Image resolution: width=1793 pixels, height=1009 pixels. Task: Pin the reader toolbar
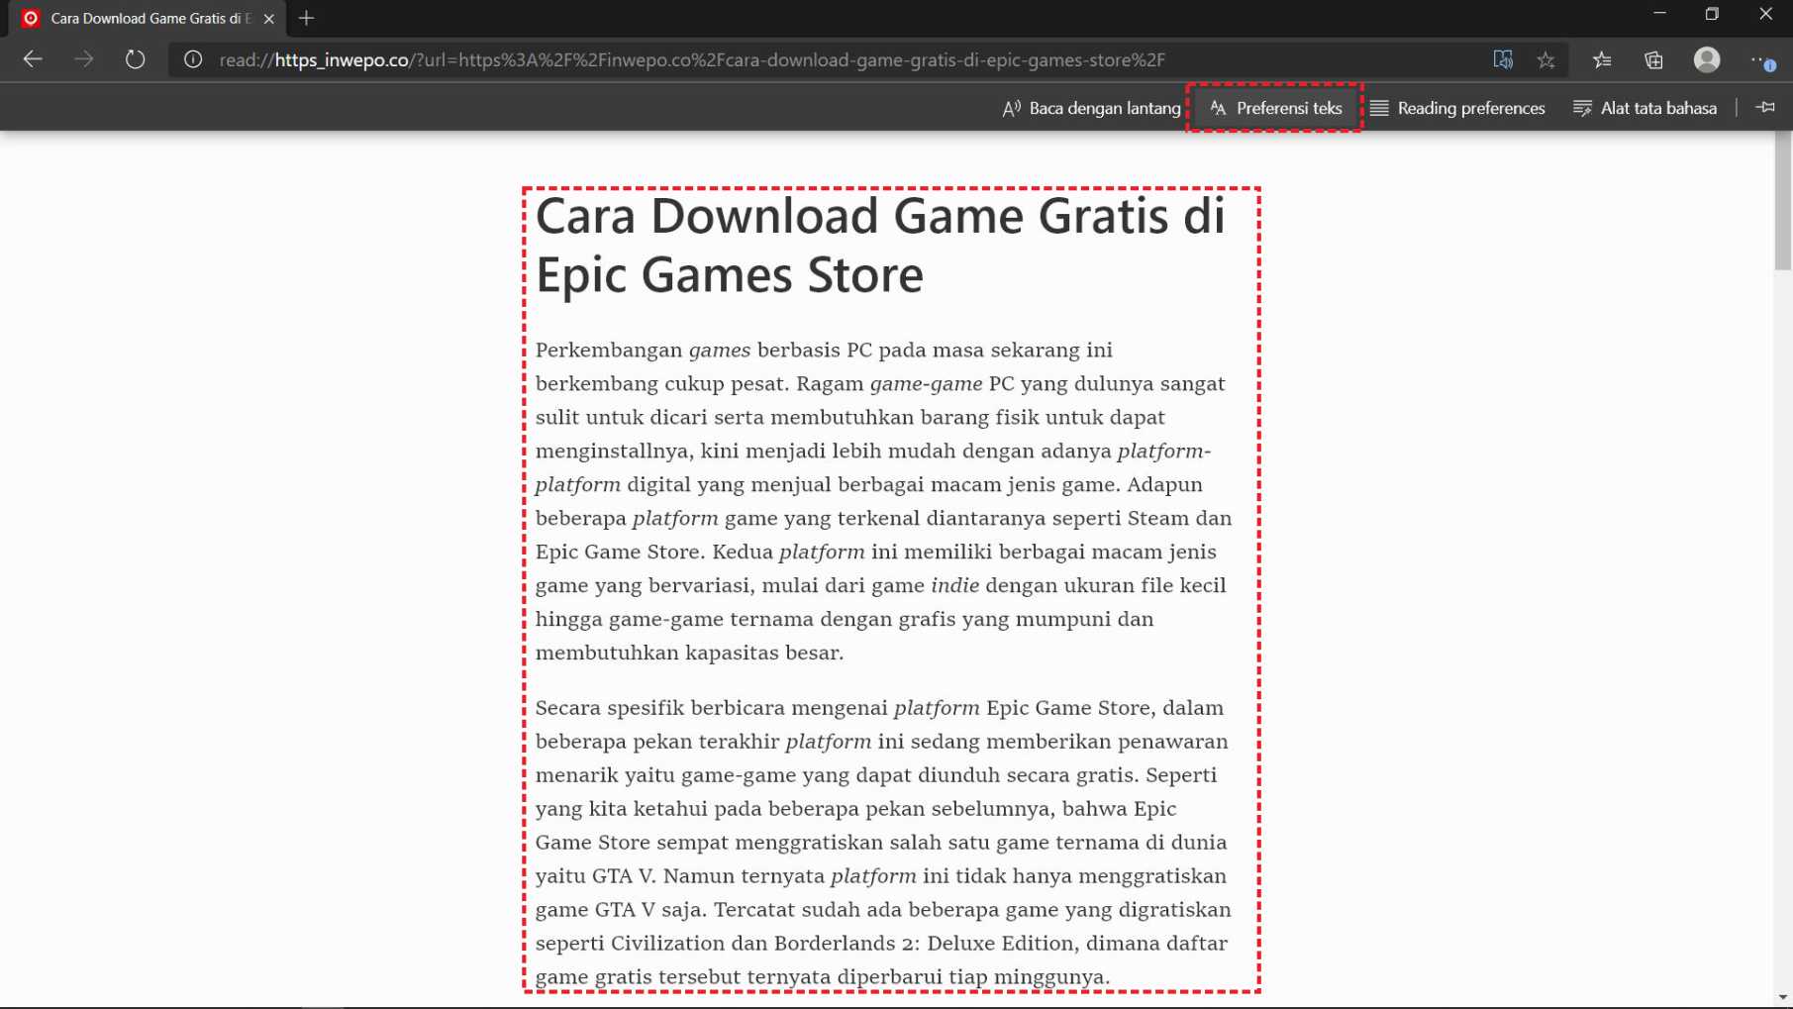click(x=1765, y=108)
